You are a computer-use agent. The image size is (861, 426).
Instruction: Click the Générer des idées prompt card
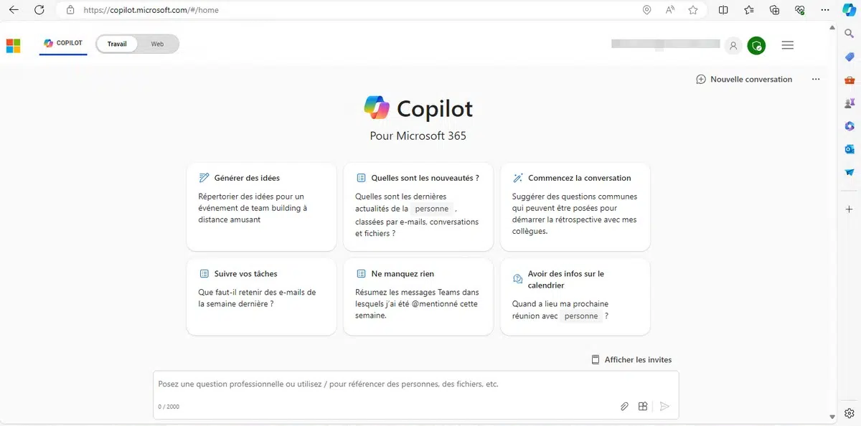[x=261, y=207]
